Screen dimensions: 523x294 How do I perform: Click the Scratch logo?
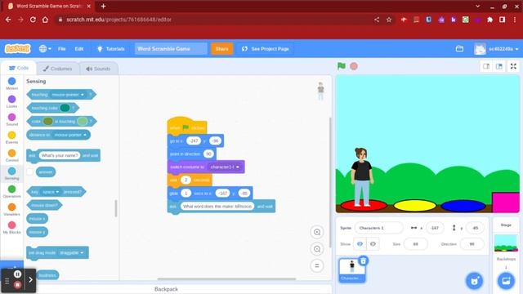pos(17,49)
